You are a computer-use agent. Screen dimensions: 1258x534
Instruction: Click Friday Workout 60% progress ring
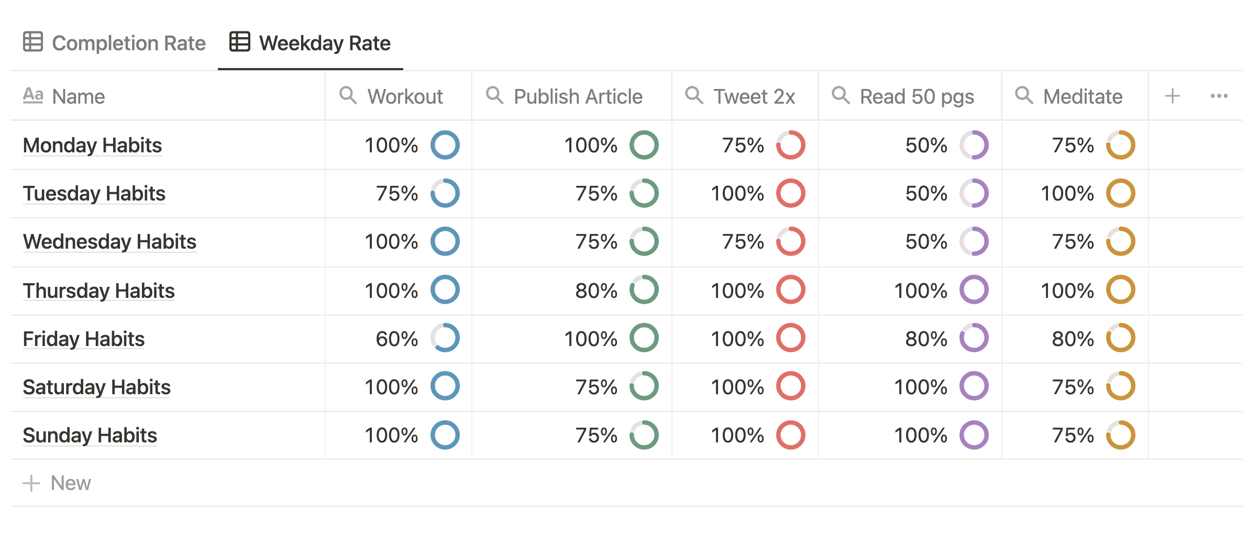click(445, 338)
